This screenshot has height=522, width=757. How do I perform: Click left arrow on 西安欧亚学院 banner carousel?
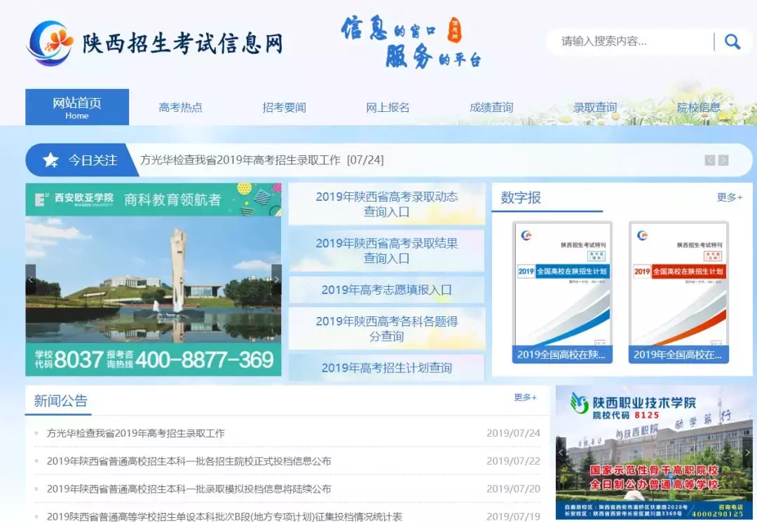[31, 278]
